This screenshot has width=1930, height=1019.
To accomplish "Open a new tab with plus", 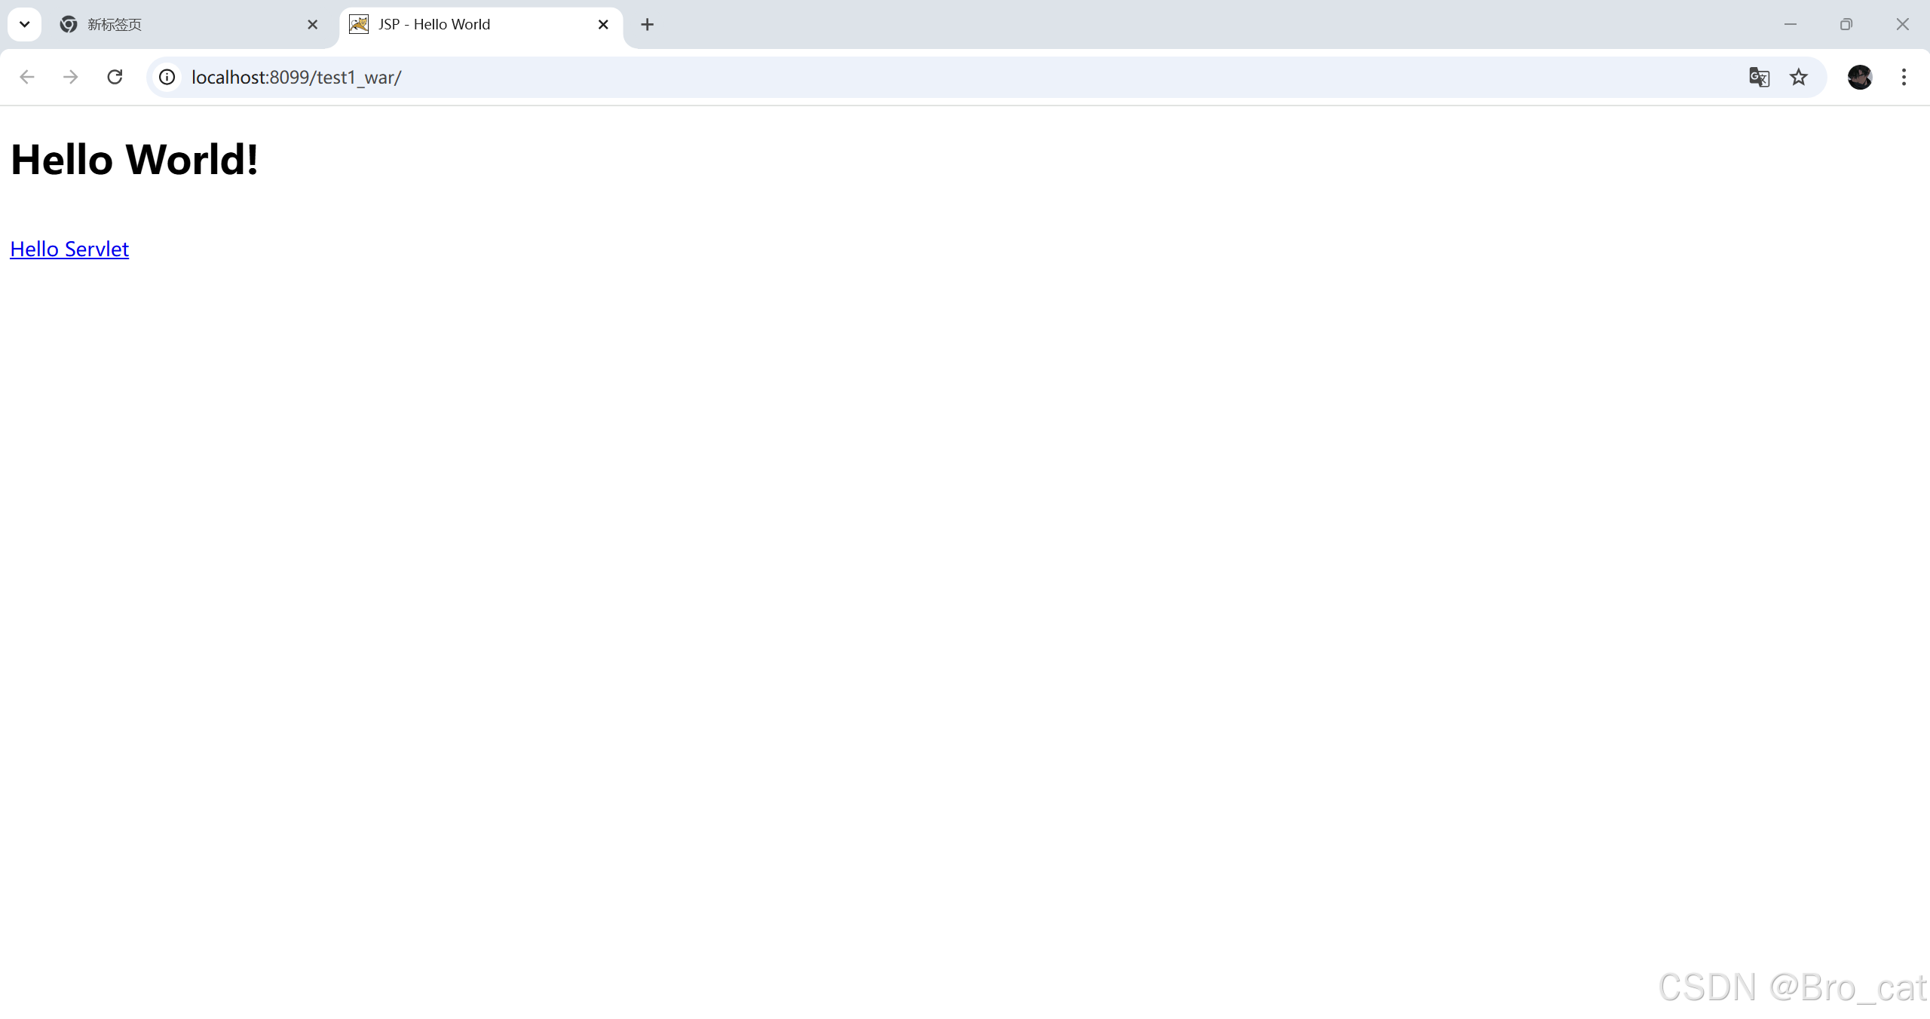I will [647, 24].
